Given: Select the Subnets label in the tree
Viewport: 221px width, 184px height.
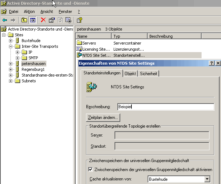Looking at the screenshot, I should 29,81.
